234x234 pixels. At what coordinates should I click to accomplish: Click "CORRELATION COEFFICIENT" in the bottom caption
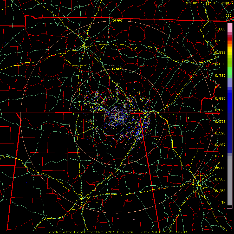pyautogui.click(x=76, y=232)
